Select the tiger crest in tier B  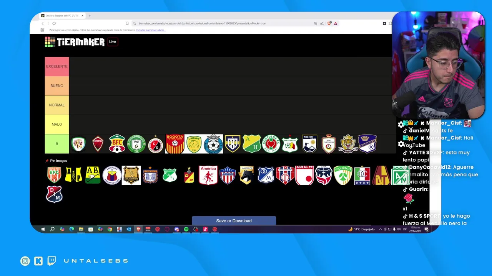(348, 144)
